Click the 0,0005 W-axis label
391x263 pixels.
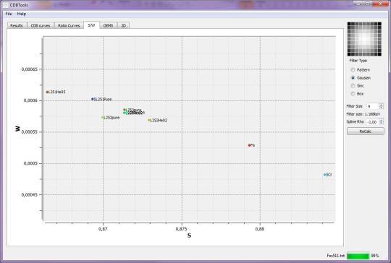pyautogui.click(x=30, y=163)
